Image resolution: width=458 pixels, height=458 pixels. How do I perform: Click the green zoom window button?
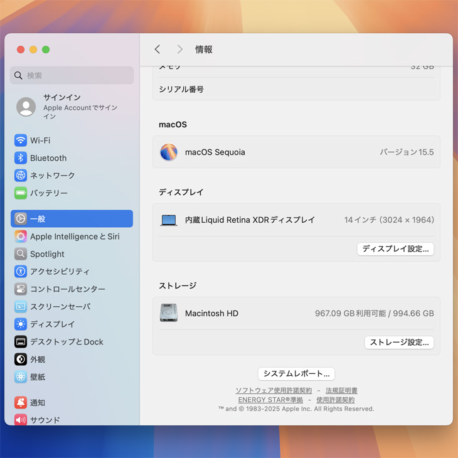coord(46,50)
